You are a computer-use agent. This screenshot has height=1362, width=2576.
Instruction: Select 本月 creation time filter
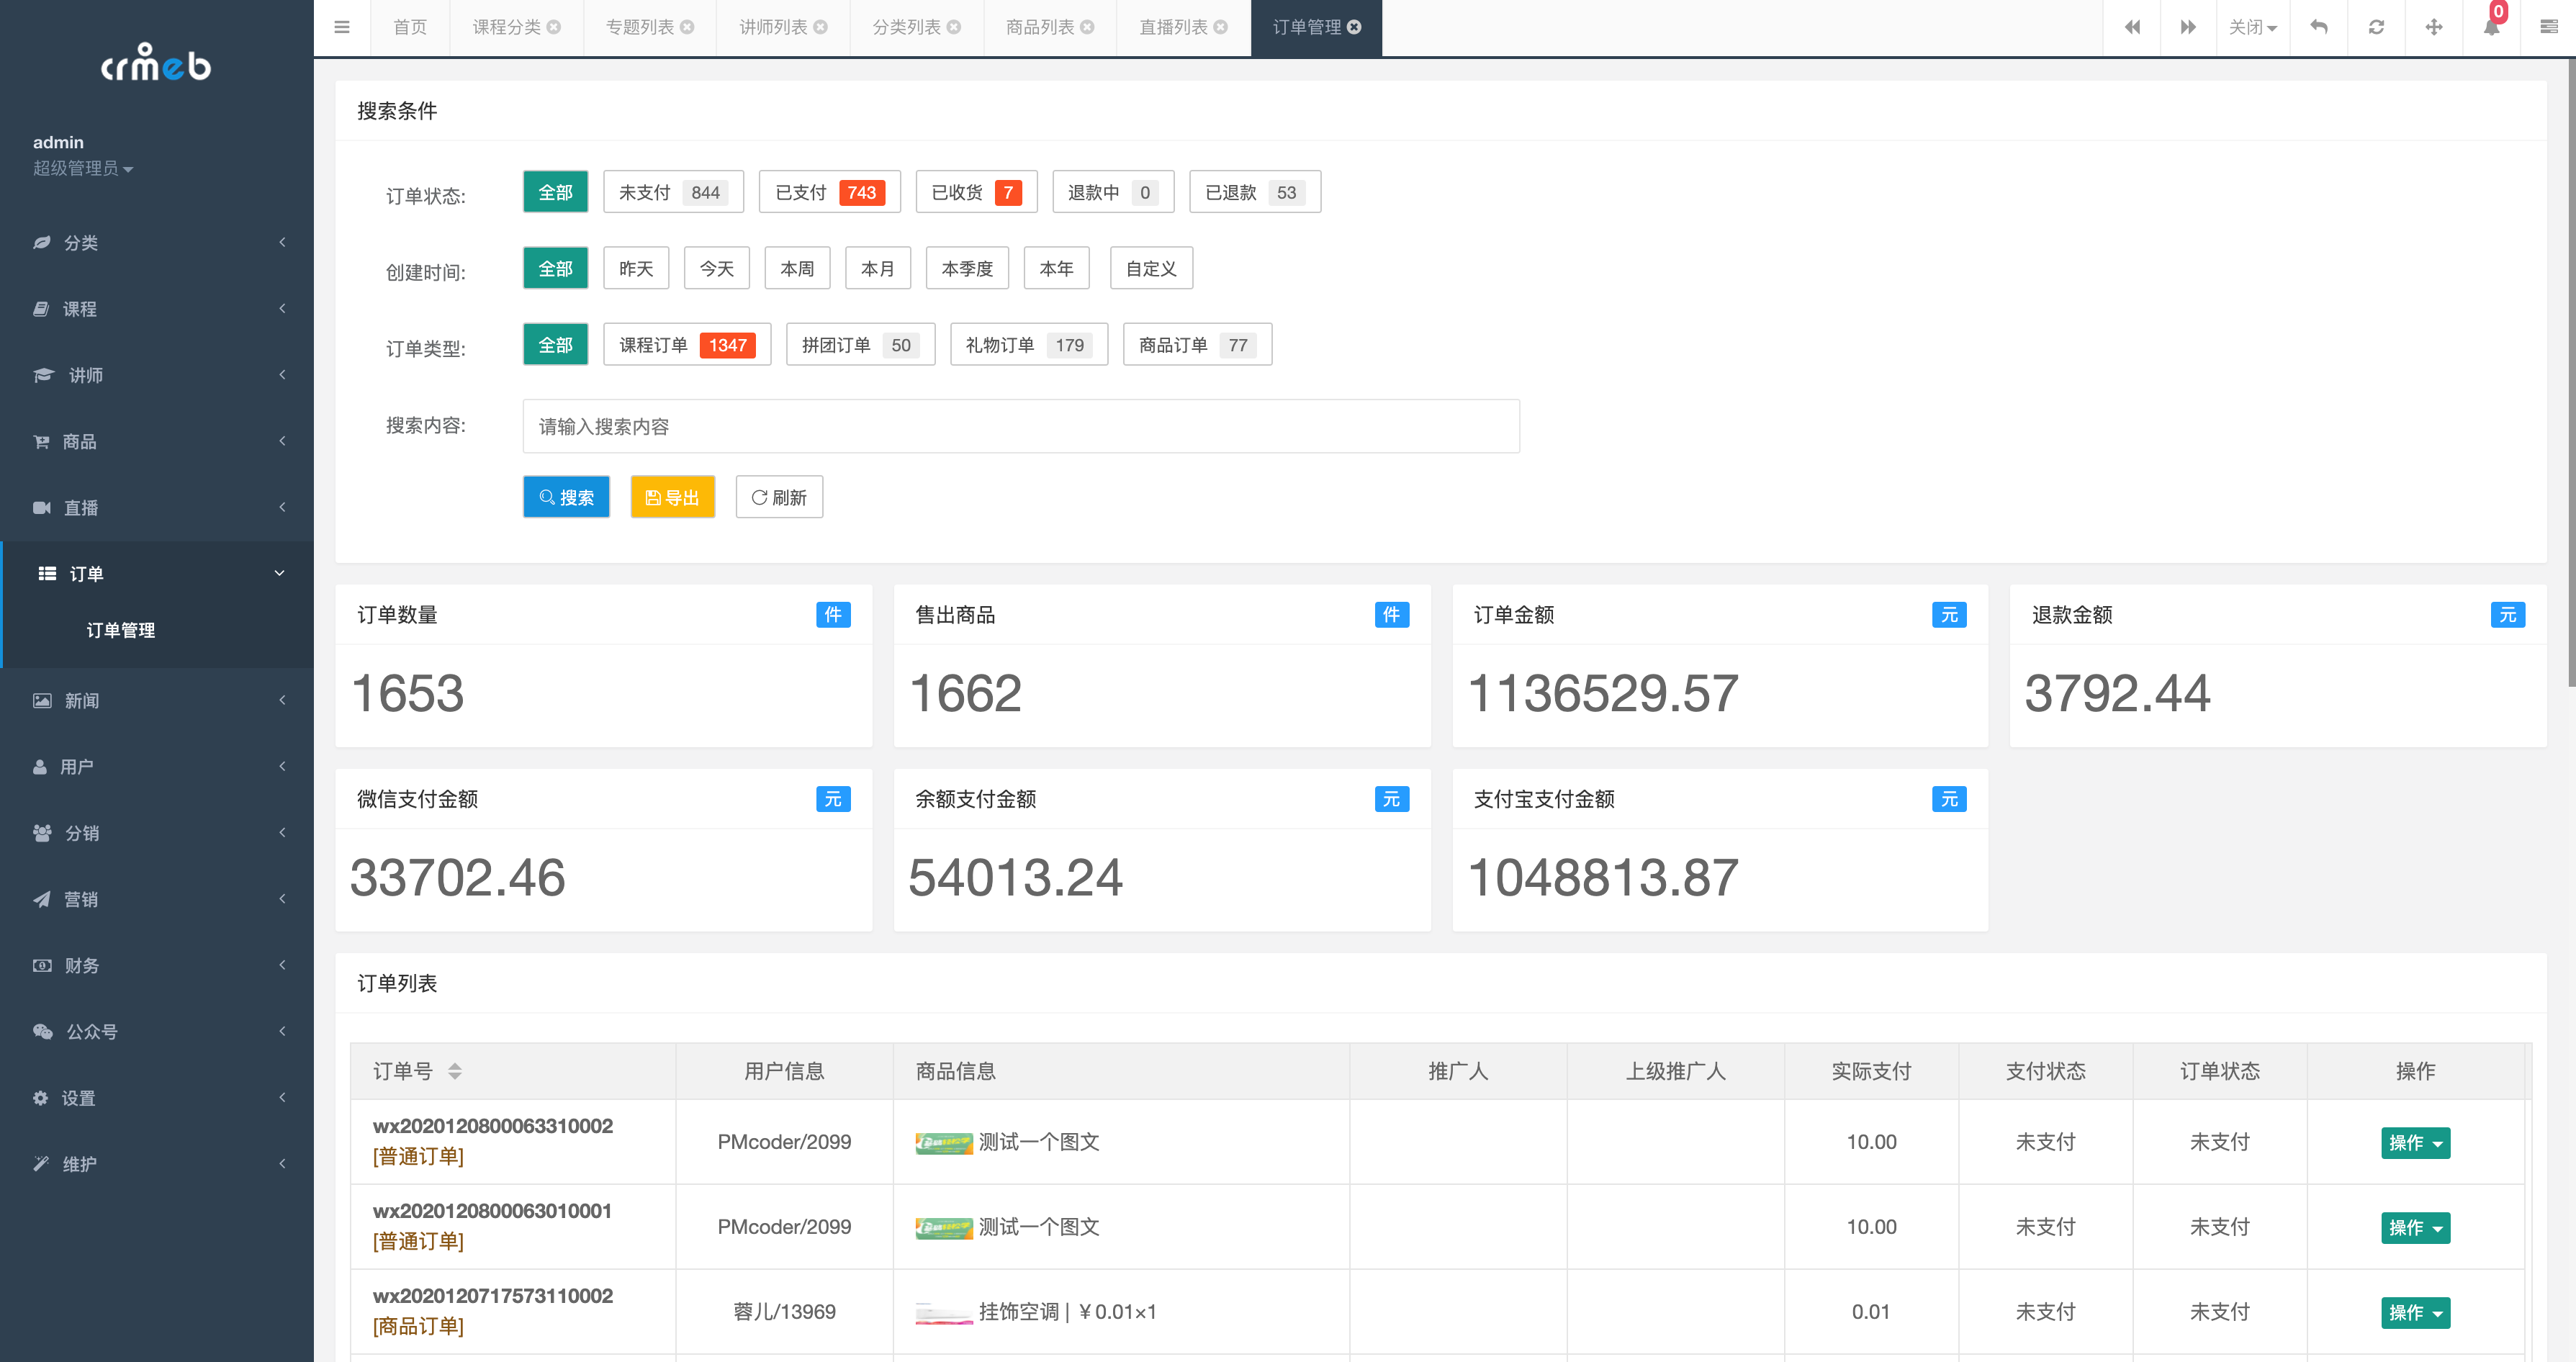pos(877,268)
